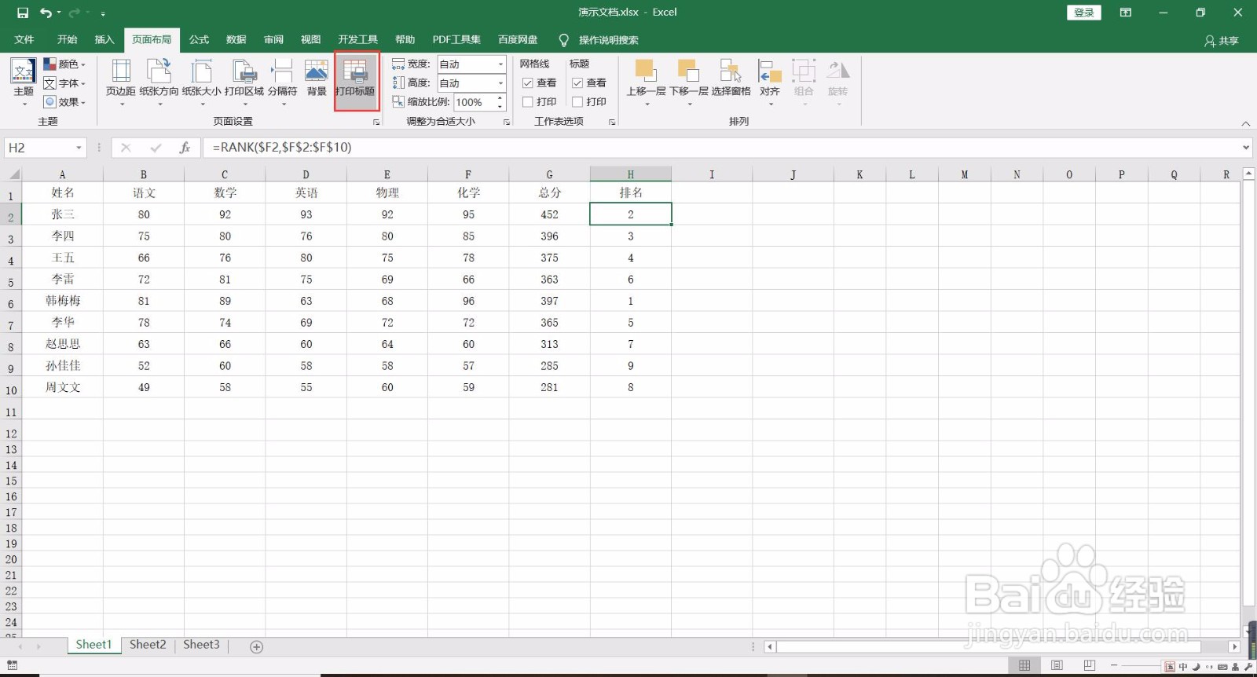1257x677 pixels.
Task: Open the Print Area (打印区域) button
Action: (x=244, y=82)
